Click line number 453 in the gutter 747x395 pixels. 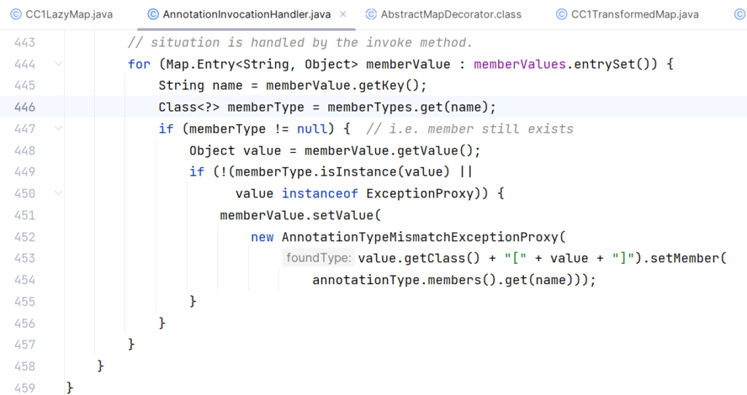pos(24,258)
